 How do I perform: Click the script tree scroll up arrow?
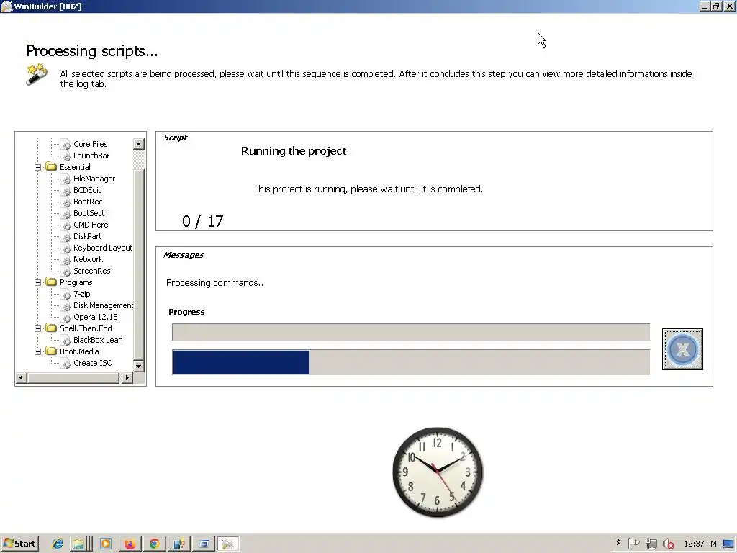[139, 144]
